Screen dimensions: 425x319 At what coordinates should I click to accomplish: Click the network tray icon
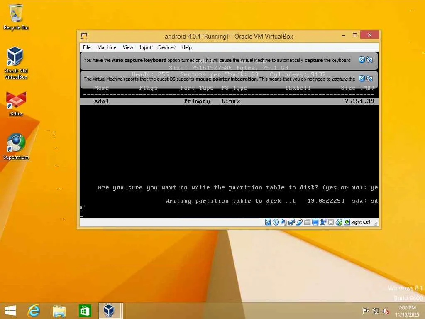pyautogui.click(x=376, y=311)
